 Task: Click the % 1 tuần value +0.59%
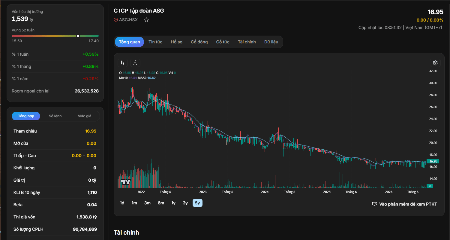coord(91,54)
